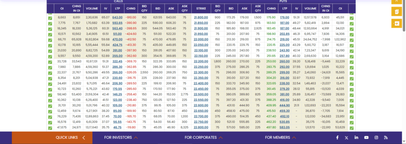This screenshot has height=144, width=406.
Task: Click the yellow copy documents icon
Action: point(396,12)
